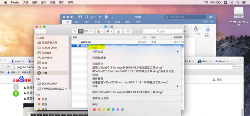
Task: Expand the 共享 submenu
Action: [135, 86]
